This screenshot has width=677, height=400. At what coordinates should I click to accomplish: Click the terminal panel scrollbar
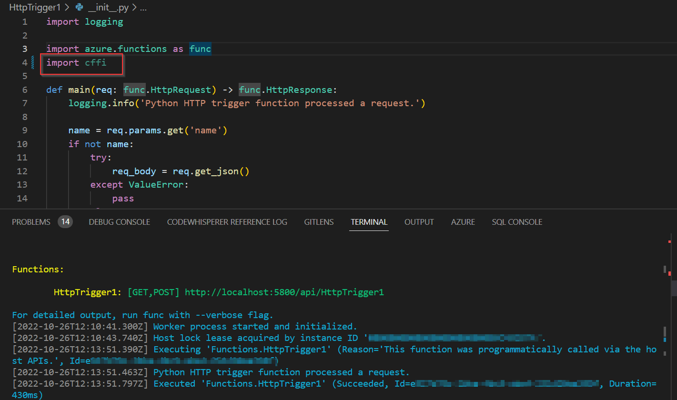click(674, 288)
